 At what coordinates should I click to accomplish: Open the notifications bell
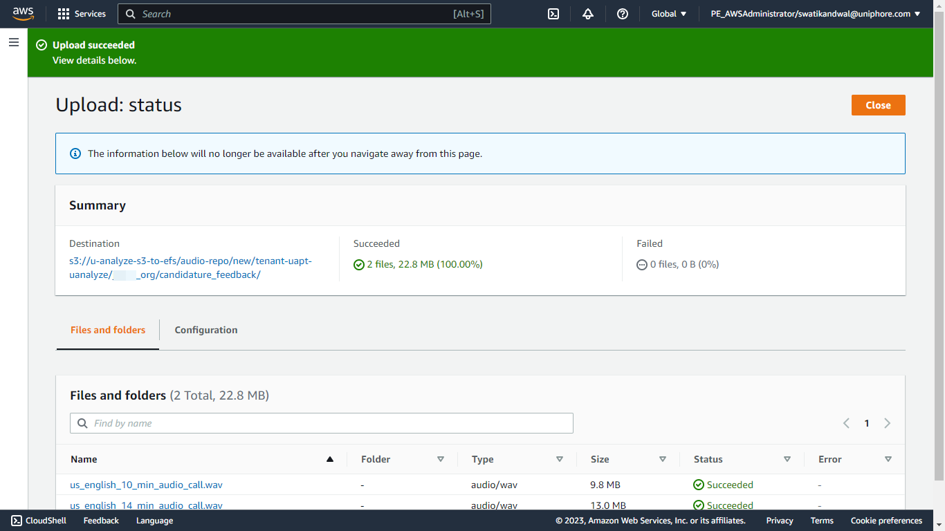588,14
